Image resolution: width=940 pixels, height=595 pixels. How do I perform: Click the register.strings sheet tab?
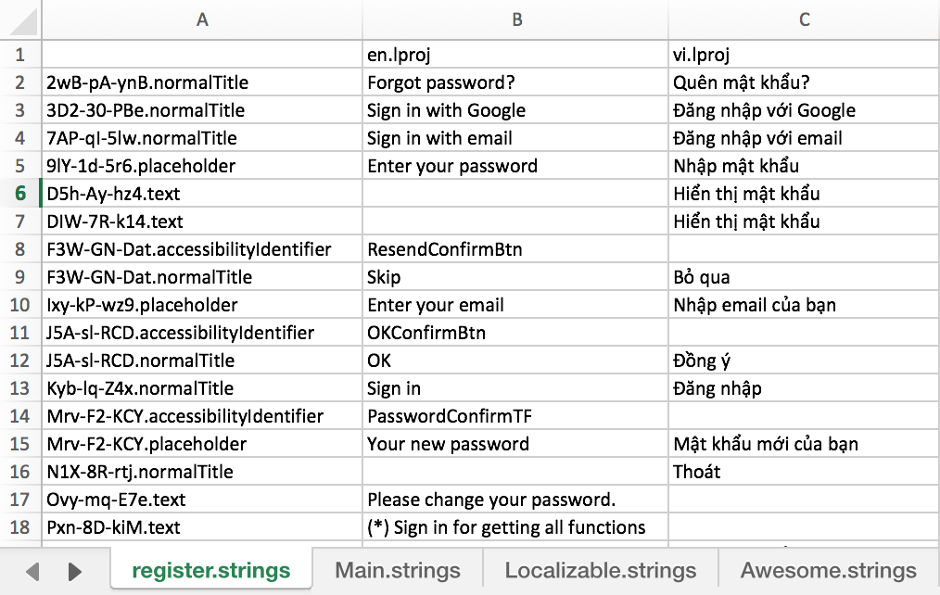point(210,570)
